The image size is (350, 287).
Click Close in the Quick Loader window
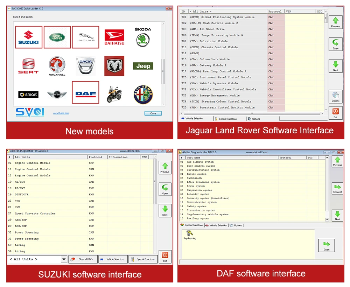(153, 113)
